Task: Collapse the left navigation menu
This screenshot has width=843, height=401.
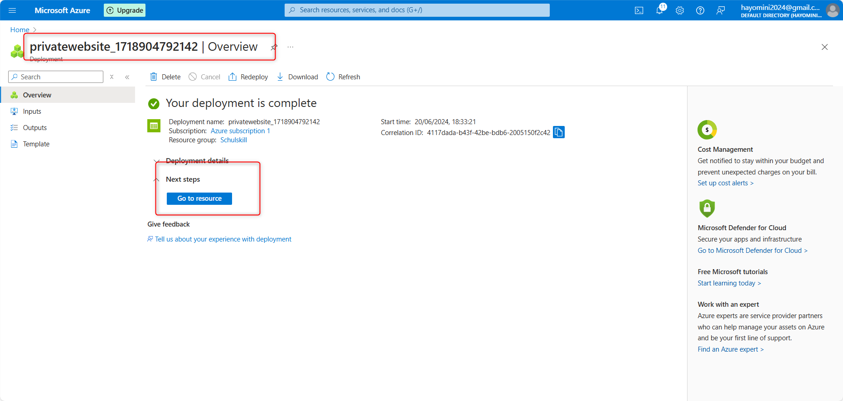Action: 127,77
